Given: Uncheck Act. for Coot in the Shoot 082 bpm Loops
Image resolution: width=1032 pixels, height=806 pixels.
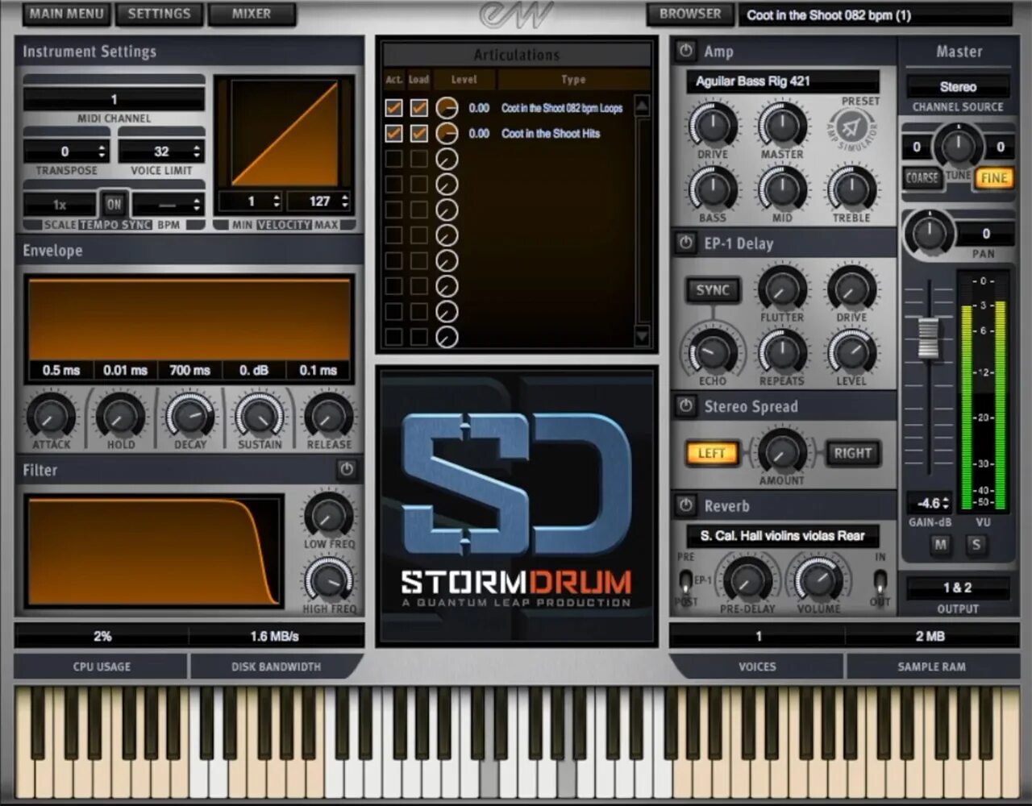Looking at the screenshot, I should [393, 108].
